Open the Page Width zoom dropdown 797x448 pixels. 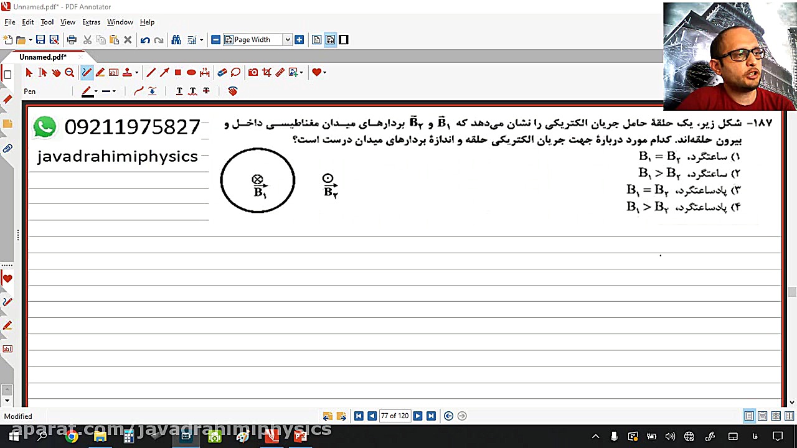point(287,39)
